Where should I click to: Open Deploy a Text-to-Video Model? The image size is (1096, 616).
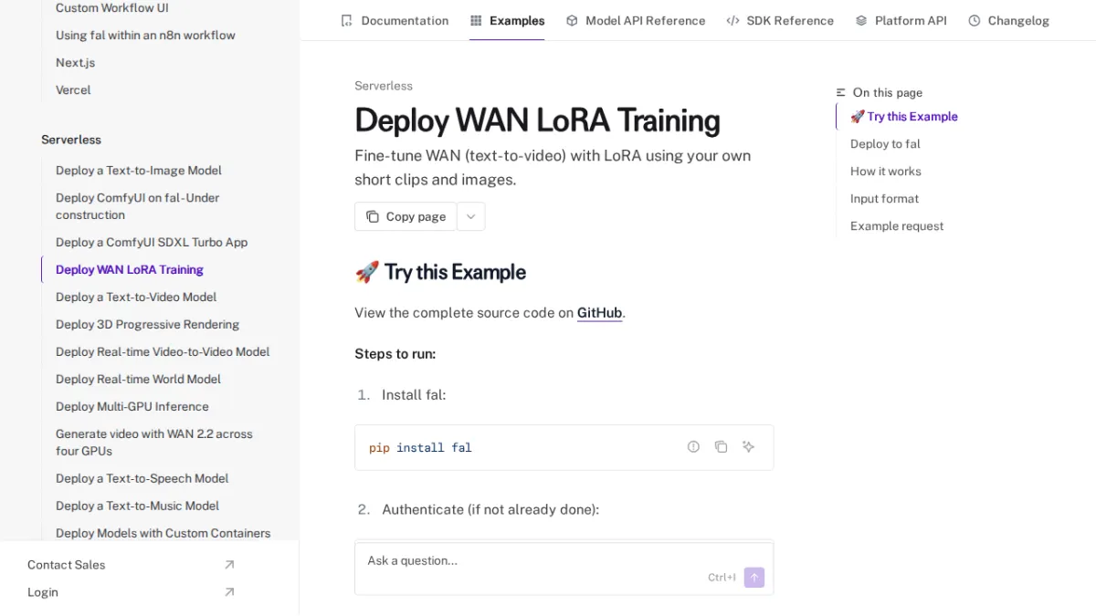tap(136, 298)
